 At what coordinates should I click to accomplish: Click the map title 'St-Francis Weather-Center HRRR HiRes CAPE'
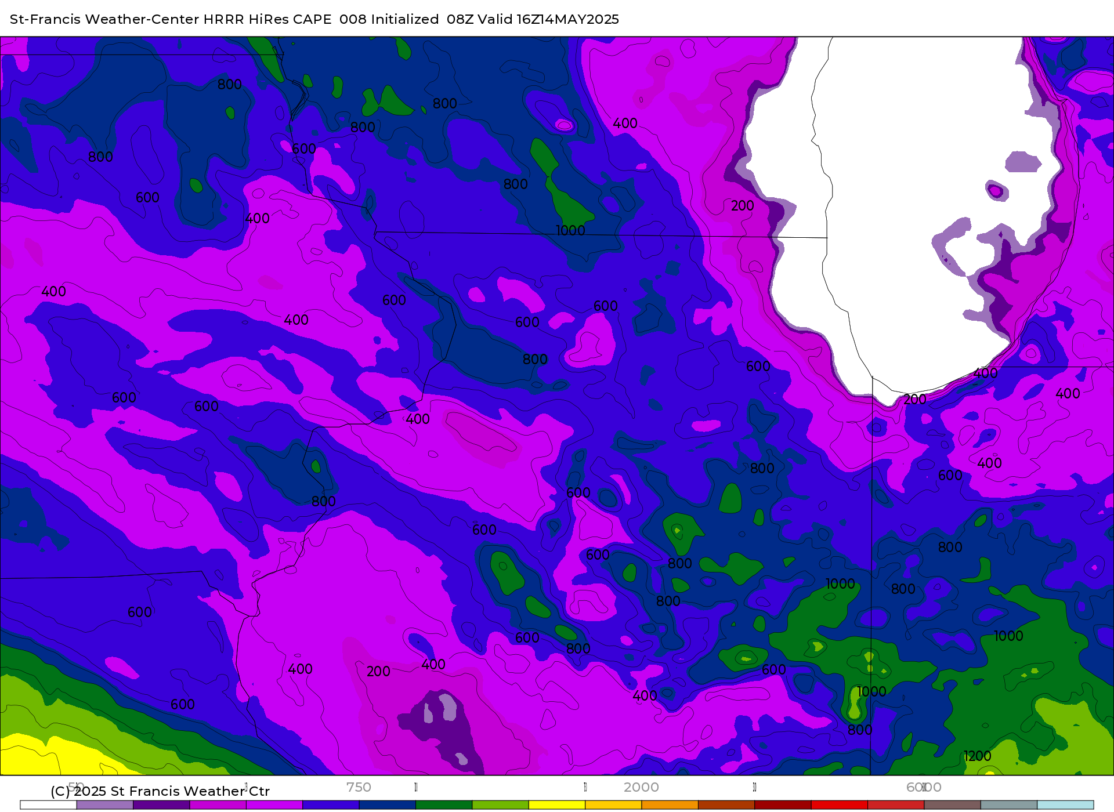pyautogui.click(x=171, y=19)
